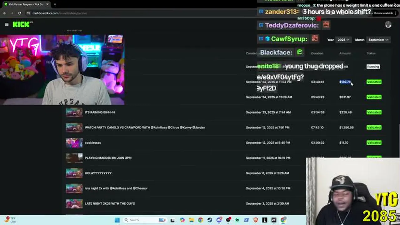The width and height of the screenshot is (400, 225).
Task: Click the $220.49 amount
Action: click(345, 112)
